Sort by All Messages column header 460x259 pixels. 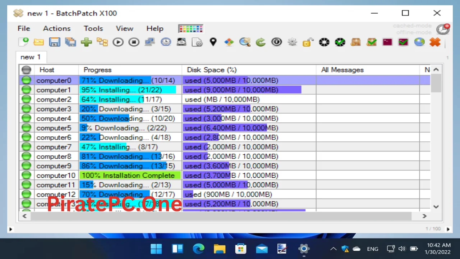click(x=368, y=70)
